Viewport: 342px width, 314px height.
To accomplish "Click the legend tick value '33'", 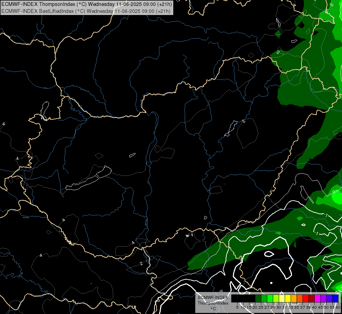I will [291, 307].
